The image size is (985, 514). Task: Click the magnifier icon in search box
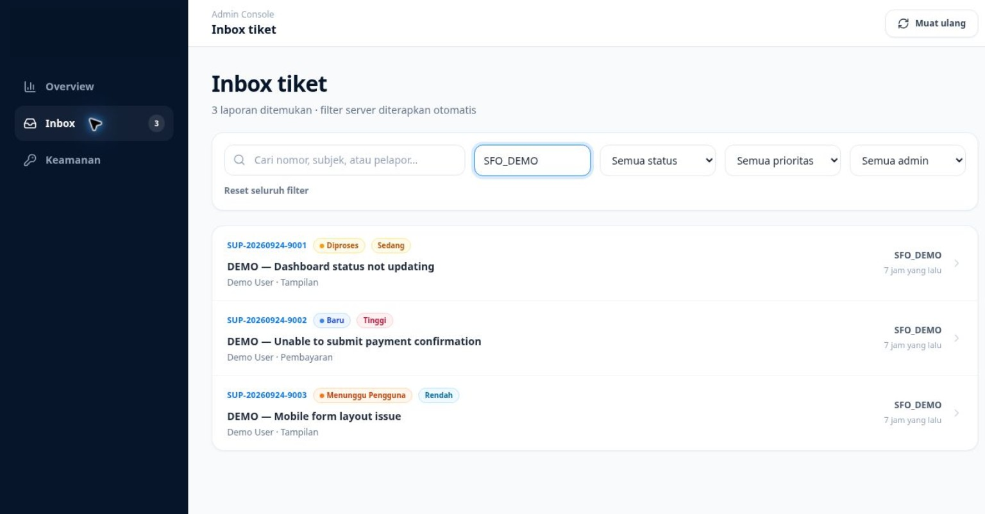(239, 160)
